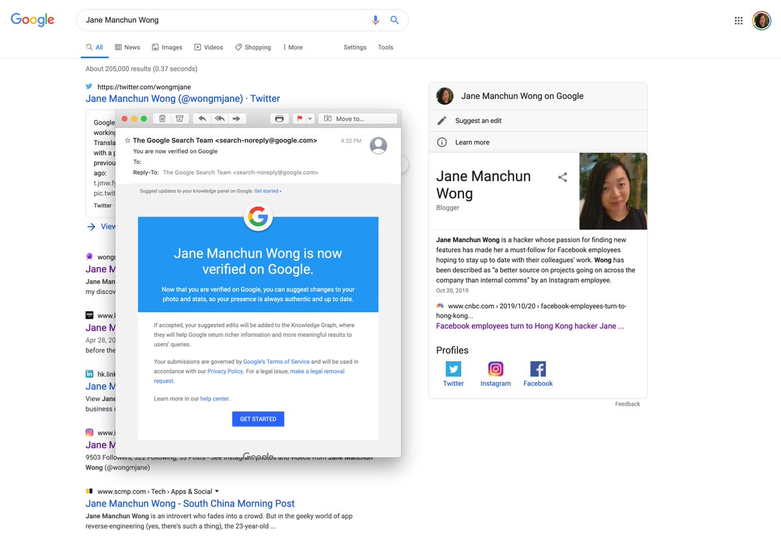Open the Instagram profile icon
Viewport: 781px width, 539px height.
[x=496, y=369]
